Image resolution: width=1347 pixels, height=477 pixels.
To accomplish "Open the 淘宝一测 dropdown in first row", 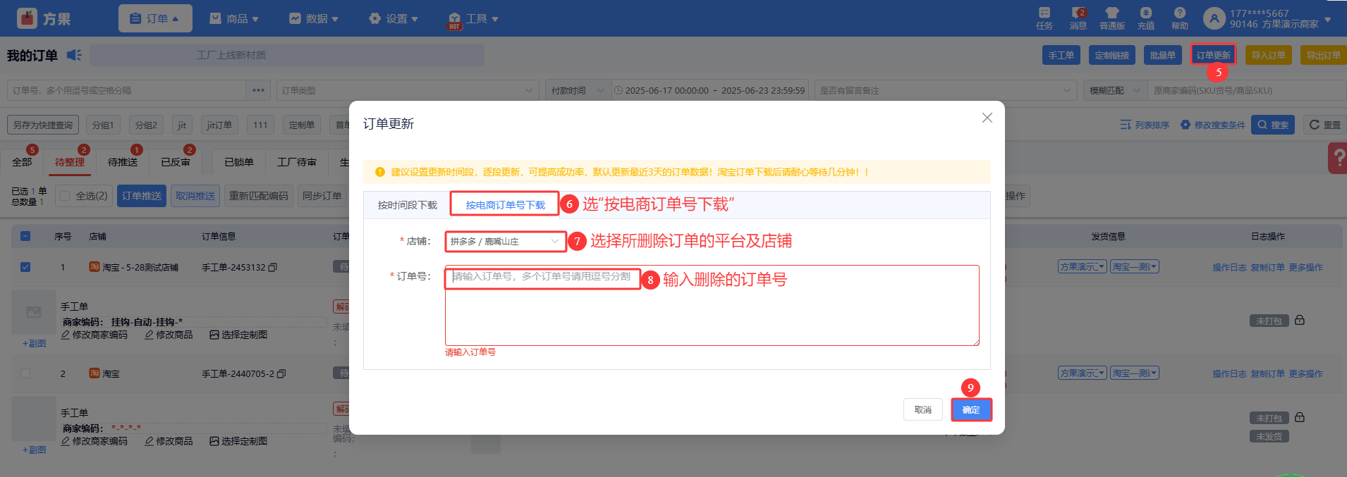I will pos(1134,267).
